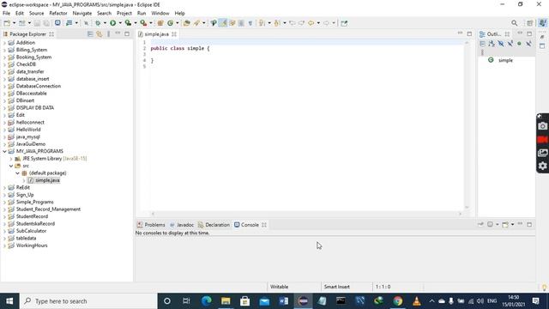Switch to the Problems tab
Viewport: 549px width, 309px height.
tap(151, 225)
